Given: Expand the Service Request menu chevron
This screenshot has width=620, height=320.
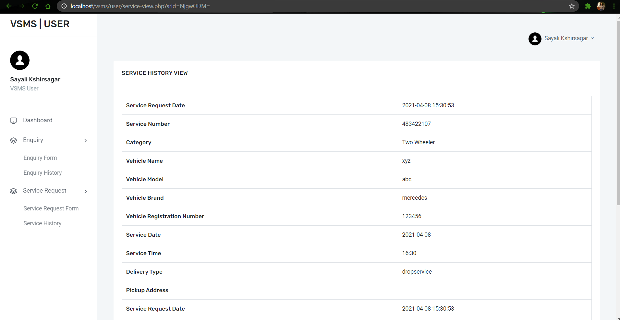Looking at the screenshot, I should pyautogui.click(x=85, y=191).
